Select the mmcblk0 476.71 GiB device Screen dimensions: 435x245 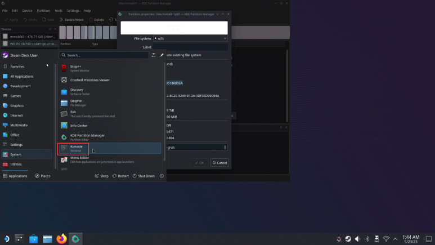[x=29, y=37]
